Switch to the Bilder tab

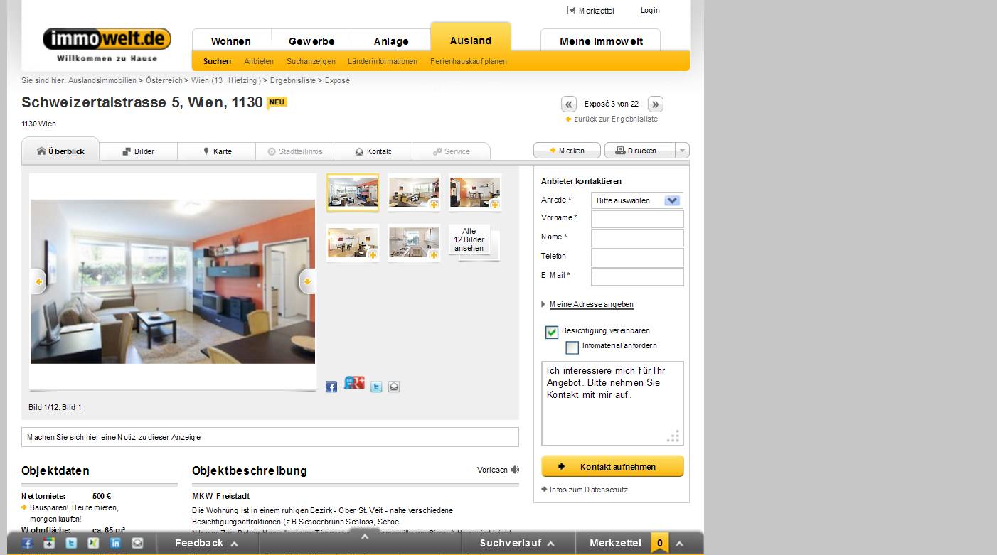click(x=138, y=151)
